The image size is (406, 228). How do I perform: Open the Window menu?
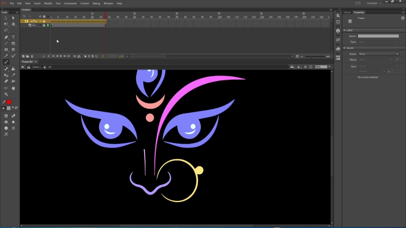pos(108,3)
